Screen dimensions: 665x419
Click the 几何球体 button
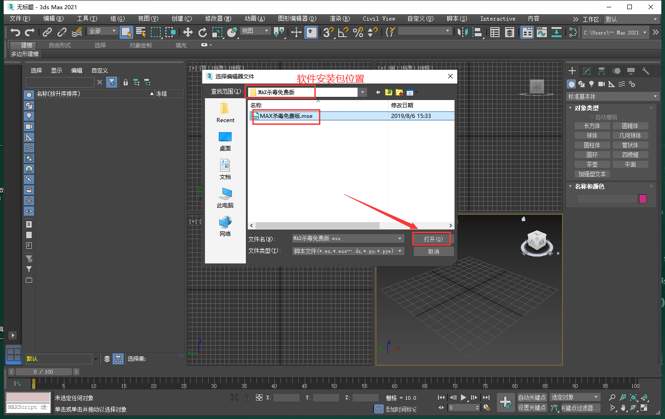(630, 135)
